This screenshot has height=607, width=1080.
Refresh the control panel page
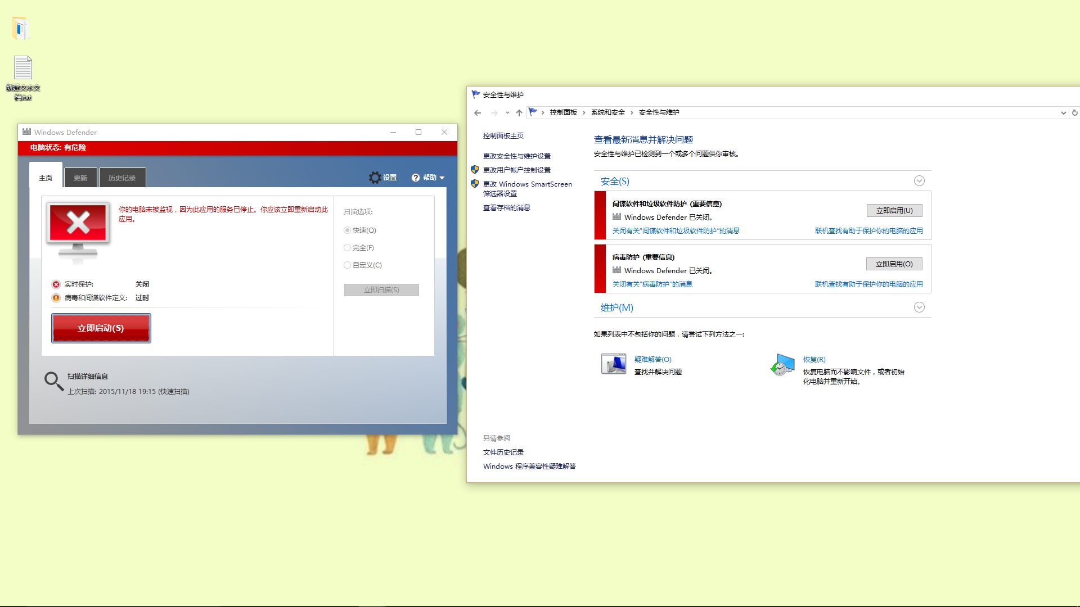tap(1074, 113)
